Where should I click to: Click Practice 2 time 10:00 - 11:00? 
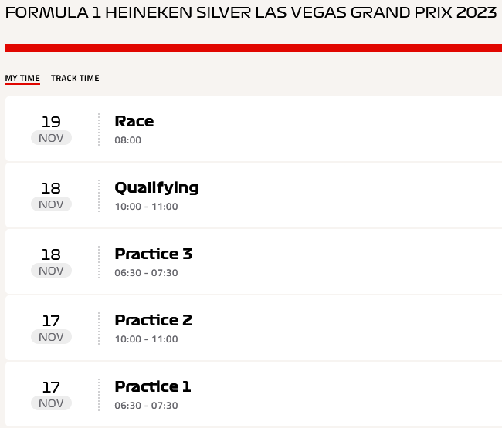click(146, 339)
